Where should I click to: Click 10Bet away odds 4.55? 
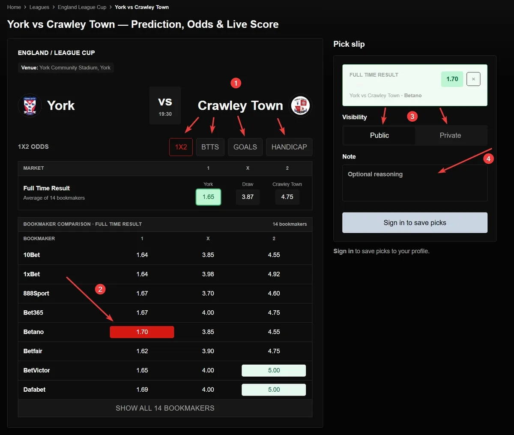click(274, 255)
